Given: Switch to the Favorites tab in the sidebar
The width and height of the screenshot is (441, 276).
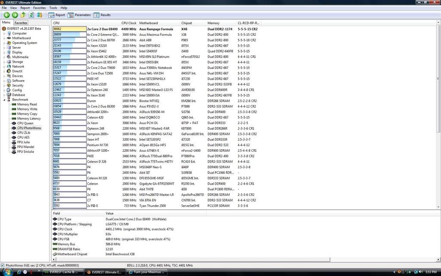Looking at the screenshot, I should 21,23.
